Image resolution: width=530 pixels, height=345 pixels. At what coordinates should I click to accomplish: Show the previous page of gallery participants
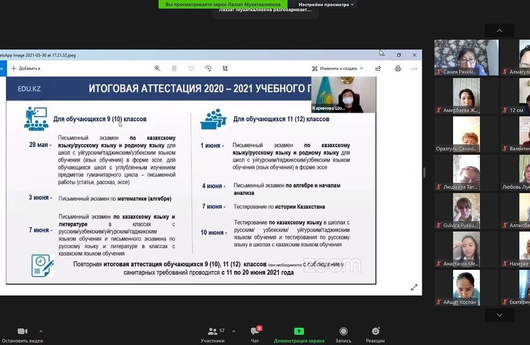click(x=499, y=30)
